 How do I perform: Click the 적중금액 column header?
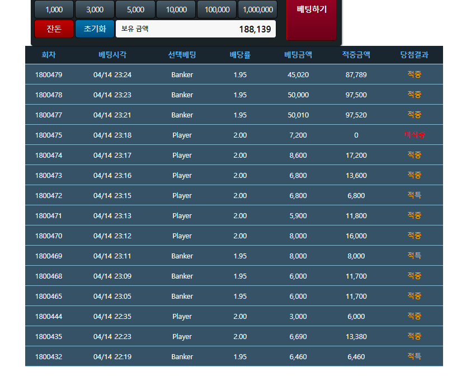[356, 55]
